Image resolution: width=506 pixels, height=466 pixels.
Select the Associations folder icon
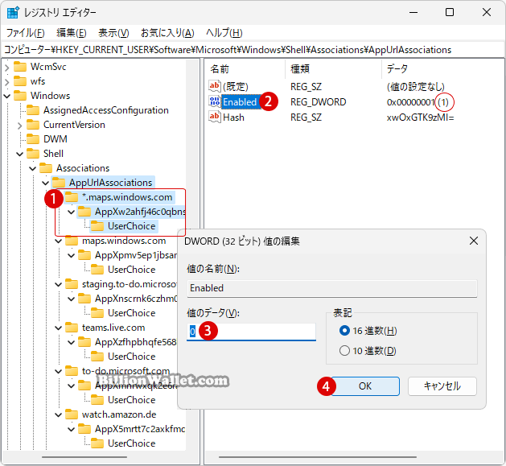[46, 168]
